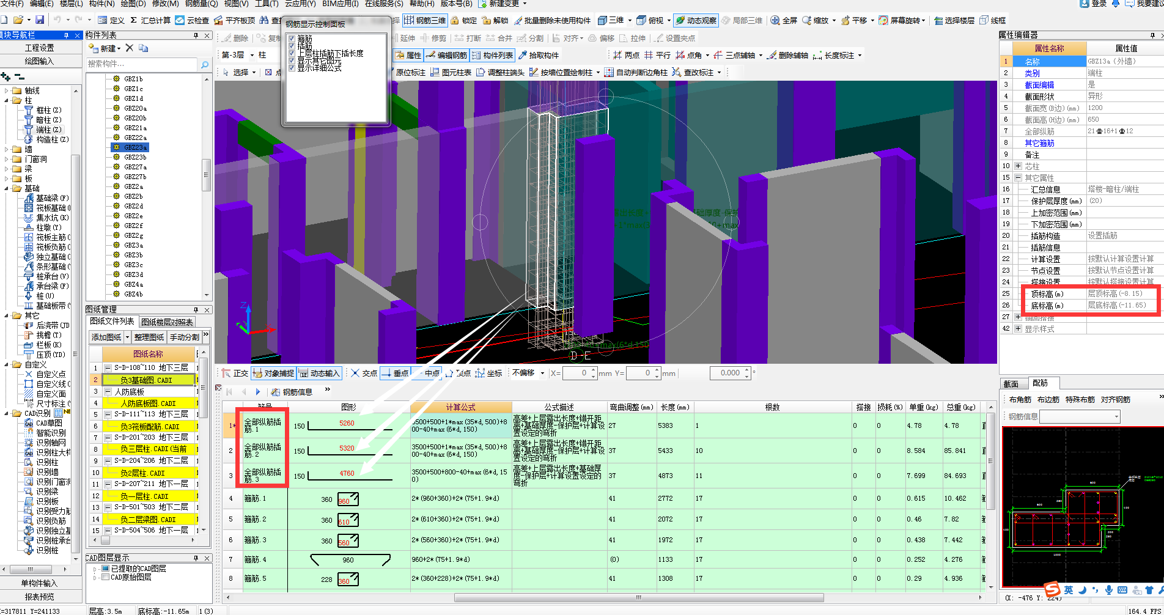Click 自动判断边角柱 tool
This screenshot has width=1164, height=615.
[x=636, y=72]
